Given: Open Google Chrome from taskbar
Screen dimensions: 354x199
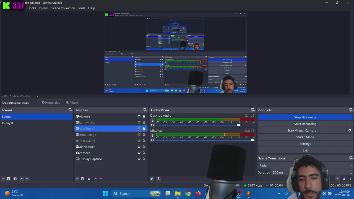Looking at the screenshot, I should (188, 193).
